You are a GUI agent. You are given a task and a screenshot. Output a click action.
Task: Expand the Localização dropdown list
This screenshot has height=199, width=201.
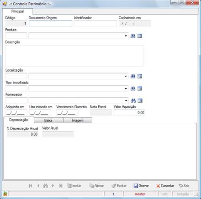coord(126,76)
